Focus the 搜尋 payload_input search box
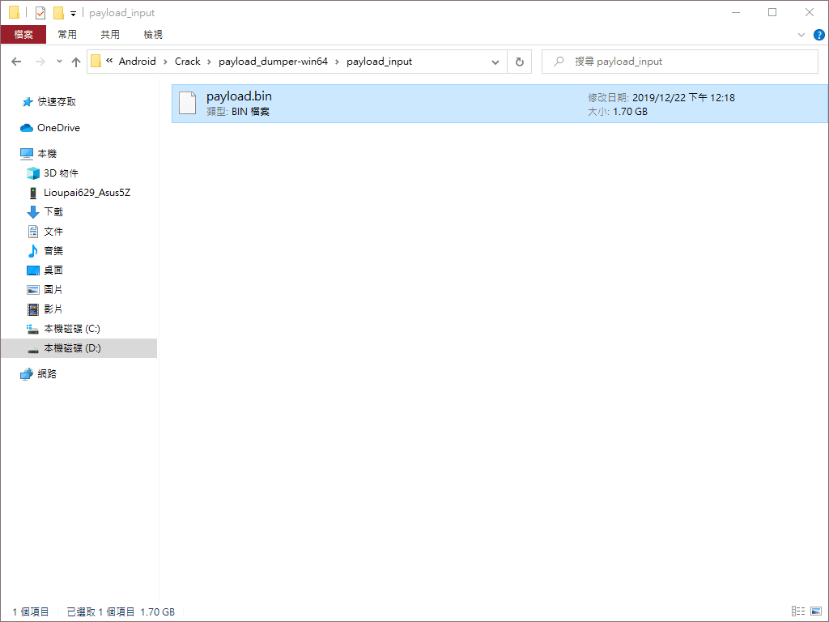 point(680,62)
